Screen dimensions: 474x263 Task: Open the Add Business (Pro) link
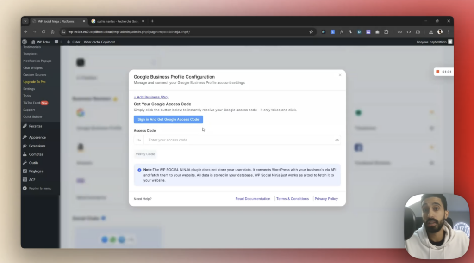pyautogui.click(x=151, y=97)
